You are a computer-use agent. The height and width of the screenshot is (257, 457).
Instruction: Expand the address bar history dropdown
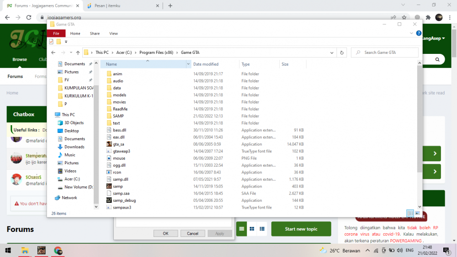point(332,52)
